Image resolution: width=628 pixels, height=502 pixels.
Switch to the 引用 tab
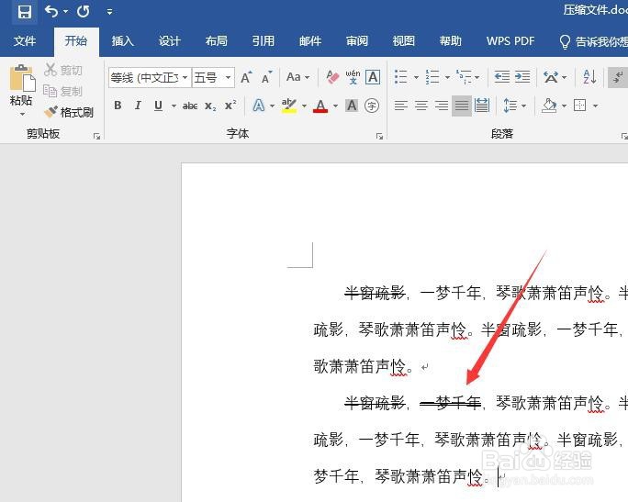pos(264,40)
